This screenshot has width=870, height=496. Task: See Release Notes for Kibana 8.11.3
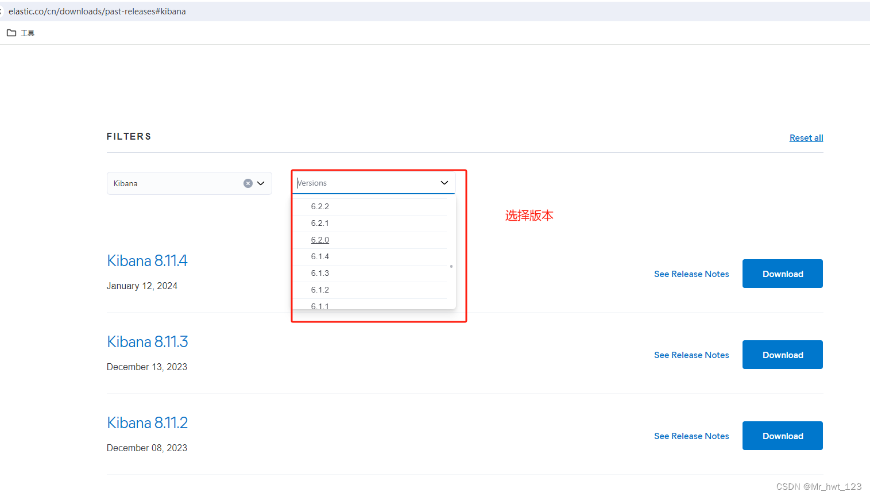(x=691, y=355)
